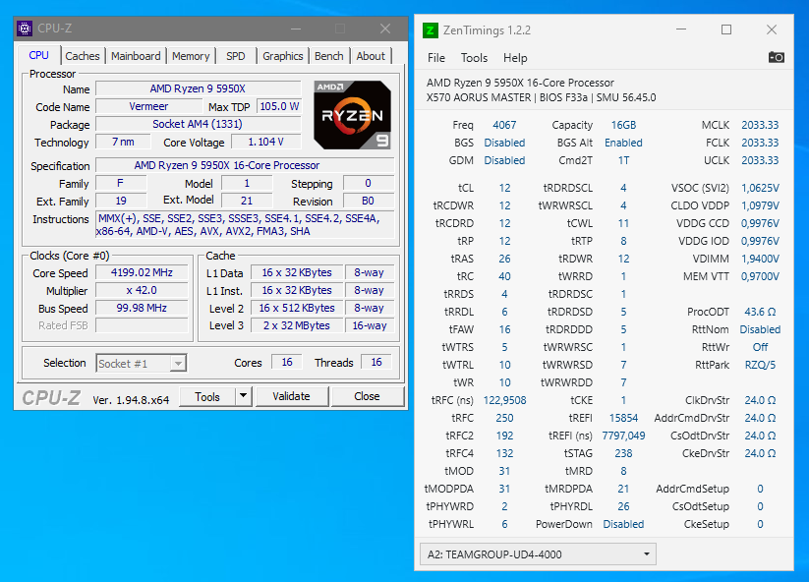This screenshot has width=809, height=582.
Task: Click the VSOC (SVI2) value 1,0625V
Action: tap(760, 188)
